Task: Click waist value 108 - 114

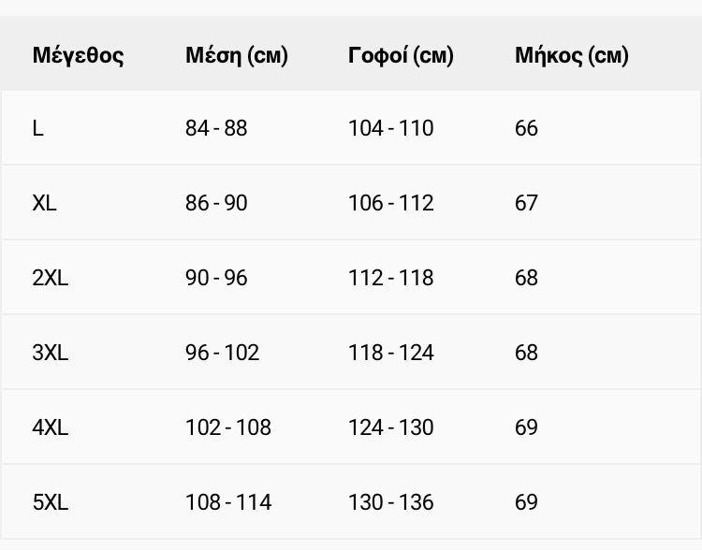Action: (x=228, y=502)
